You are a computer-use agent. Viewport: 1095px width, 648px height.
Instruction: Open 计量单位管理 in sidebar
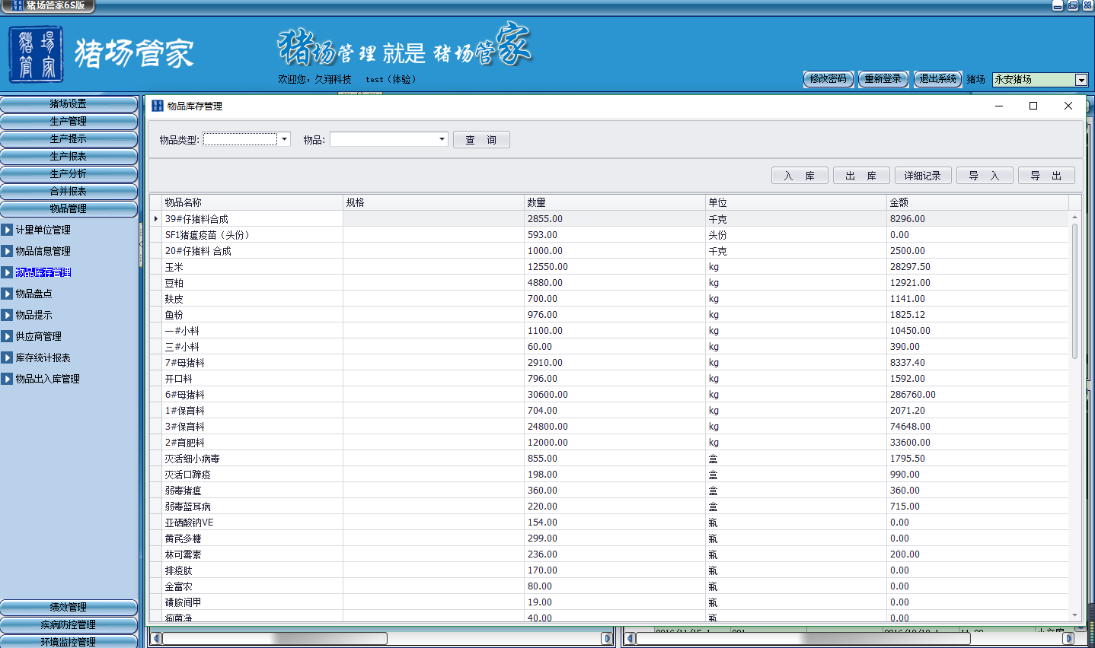43,230
